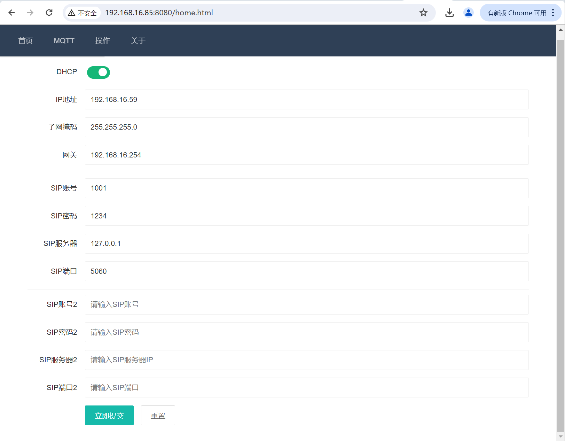Click the browser back arrow
Viewport: 565px width, 441px height.
tap(11, 13)
